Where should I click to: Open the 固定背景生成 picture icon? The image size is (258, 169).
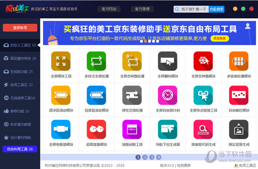[239, 129]
